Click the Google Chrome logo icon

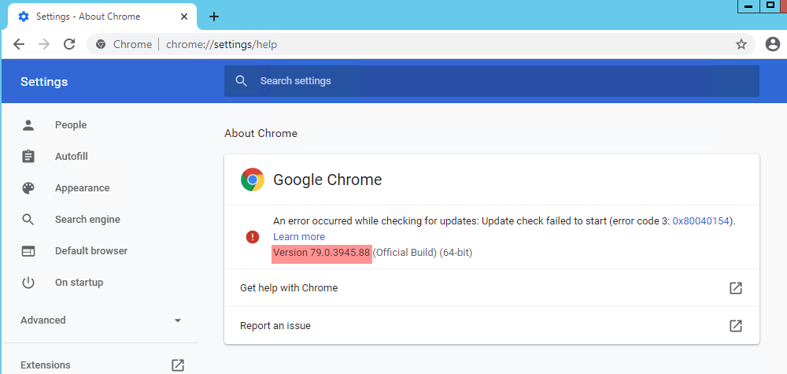click(253, 180)
